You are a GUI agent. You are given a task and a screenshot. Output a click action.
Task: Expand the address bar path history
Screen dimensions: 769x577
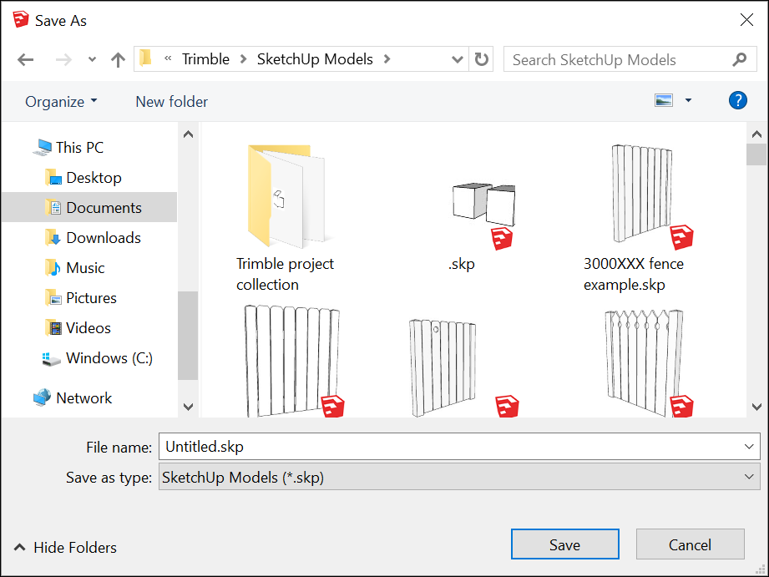457,60
